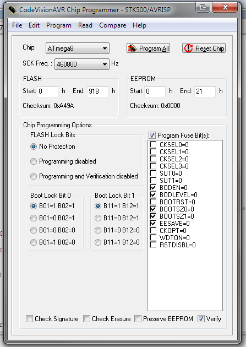Check the CKSEL1=0 fuse bit
Image resolution: width=246 pixels, height=347 pixels.
(153, 152)
